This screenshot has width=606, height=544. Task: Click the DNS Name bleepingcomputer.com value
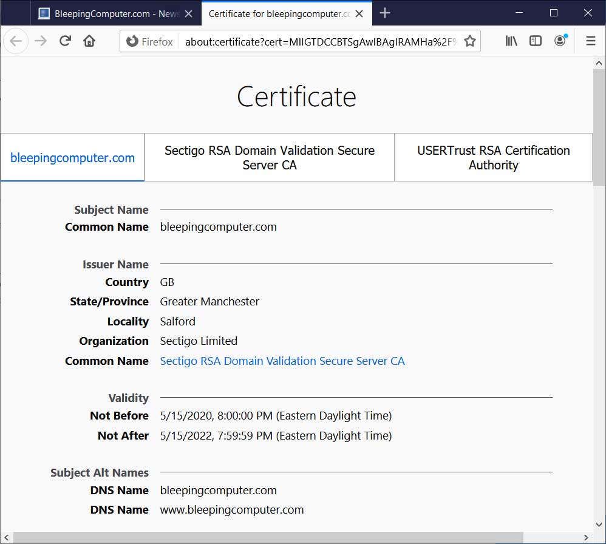pyautogui.click(x=219, y=491)
